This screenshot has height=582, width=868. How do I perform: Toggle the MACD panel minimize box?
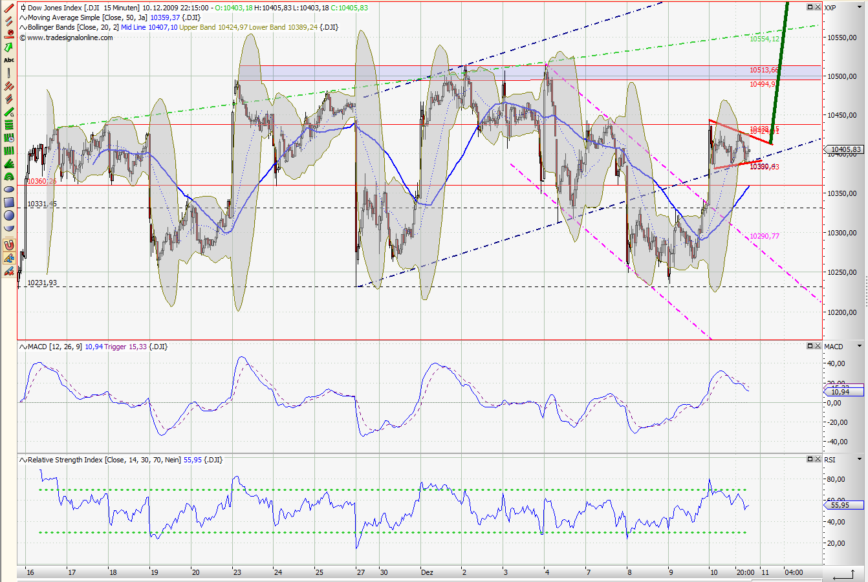(x=809, y=346)
